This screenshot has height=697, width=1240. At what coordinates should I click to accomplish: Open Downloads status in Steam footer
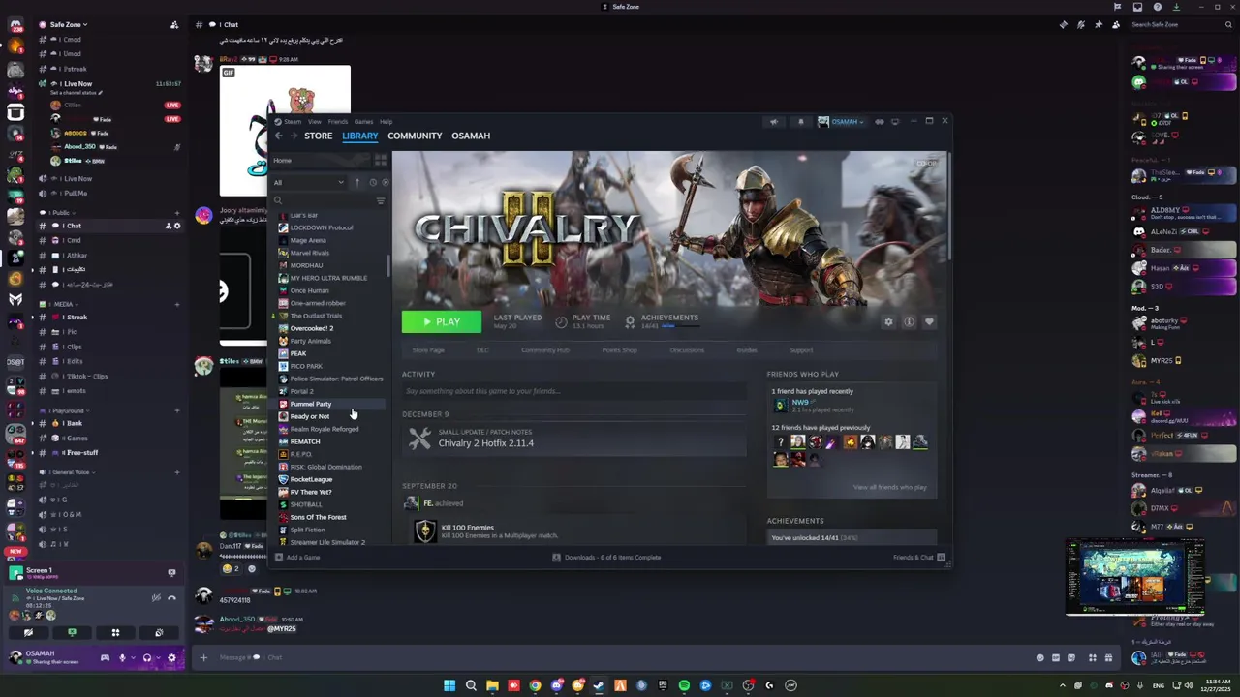point(606,557)
